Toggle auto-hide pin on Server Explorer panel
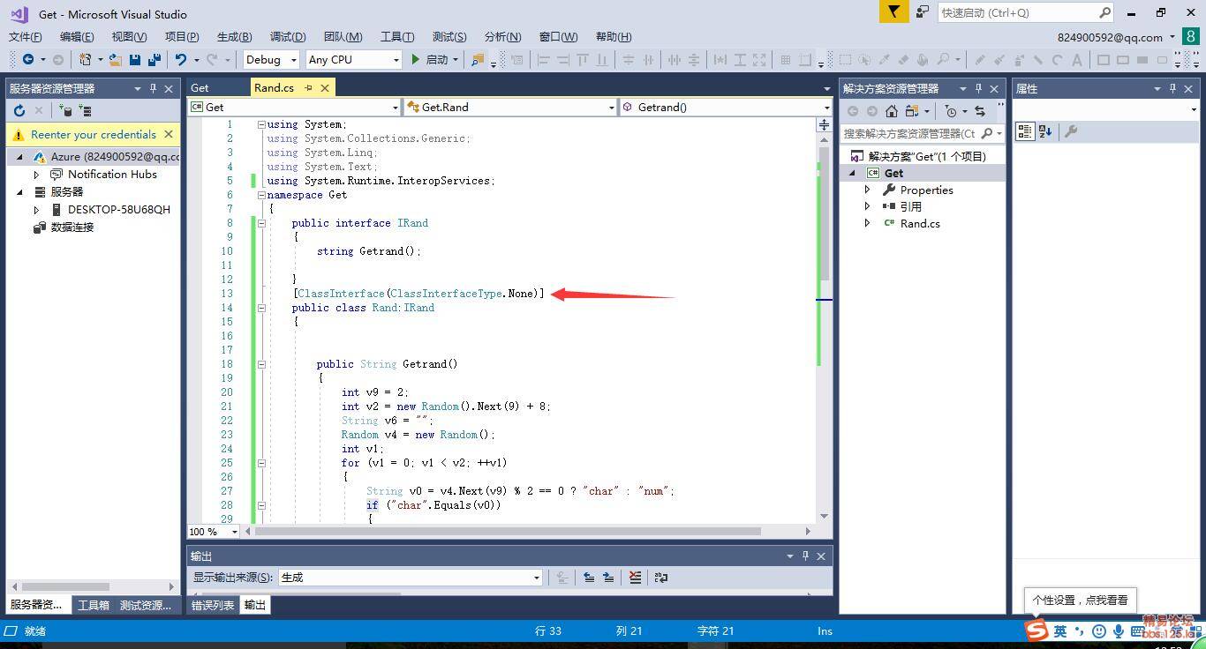The height and width of the screenshot is (649, 1206). click(x=153, y=88)
